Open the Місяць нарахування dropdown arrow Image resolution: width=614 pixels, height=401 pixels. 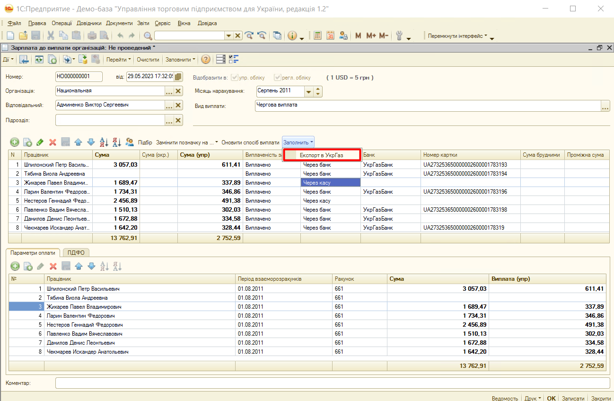point(308,91)
